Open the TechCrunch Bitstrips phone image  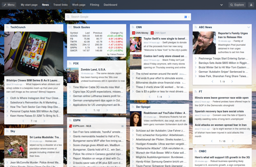[34, 54]
